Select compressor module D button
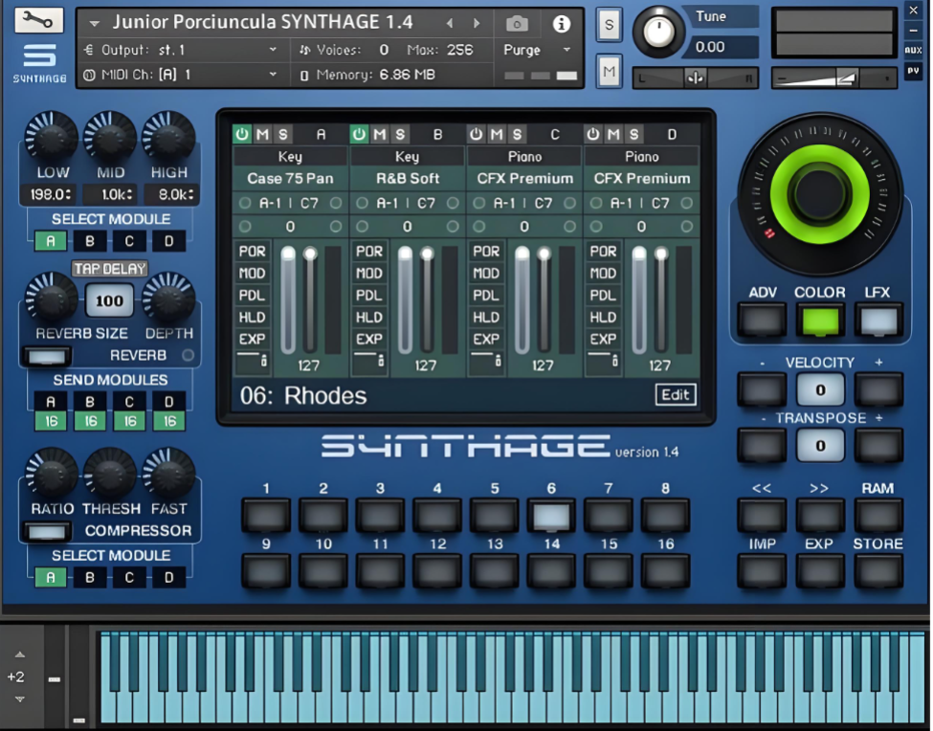This screenshot has width=933, height=731. pyautogui.click(x=169, y=578)
